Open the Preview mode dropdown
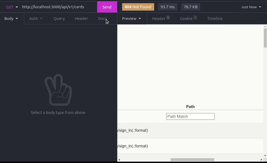 click(x=132, y=19)
